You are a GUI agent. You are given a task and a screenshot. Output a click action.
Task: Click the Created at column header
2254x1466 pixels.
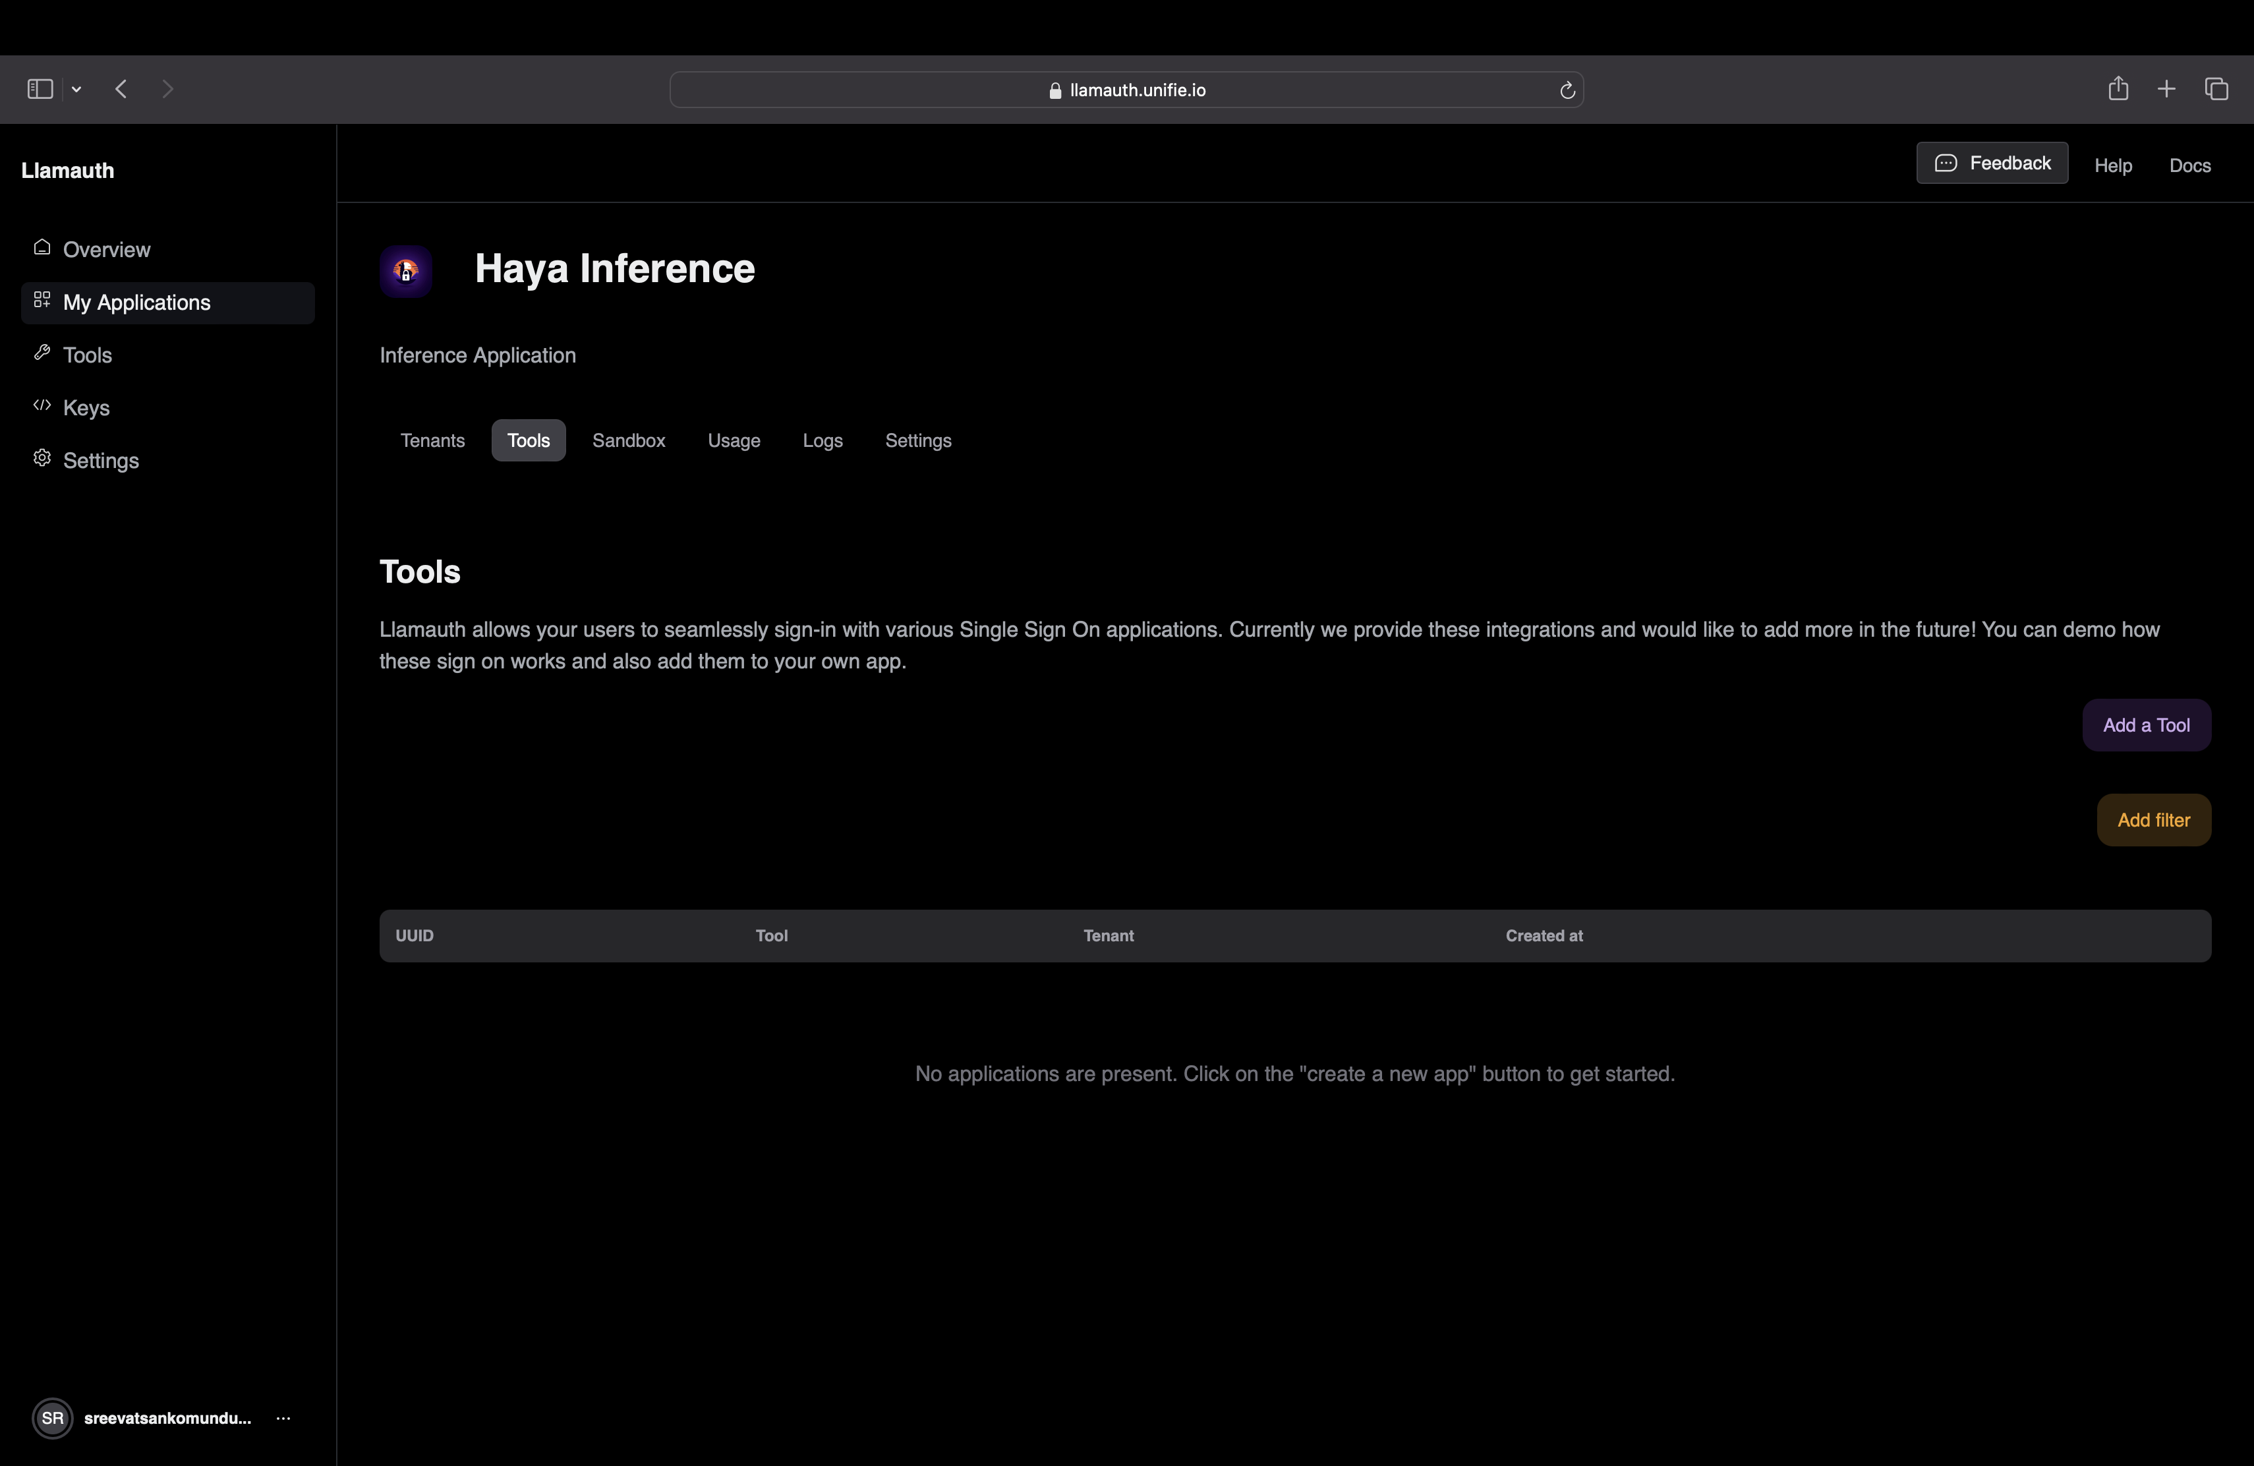point(1544,935)
